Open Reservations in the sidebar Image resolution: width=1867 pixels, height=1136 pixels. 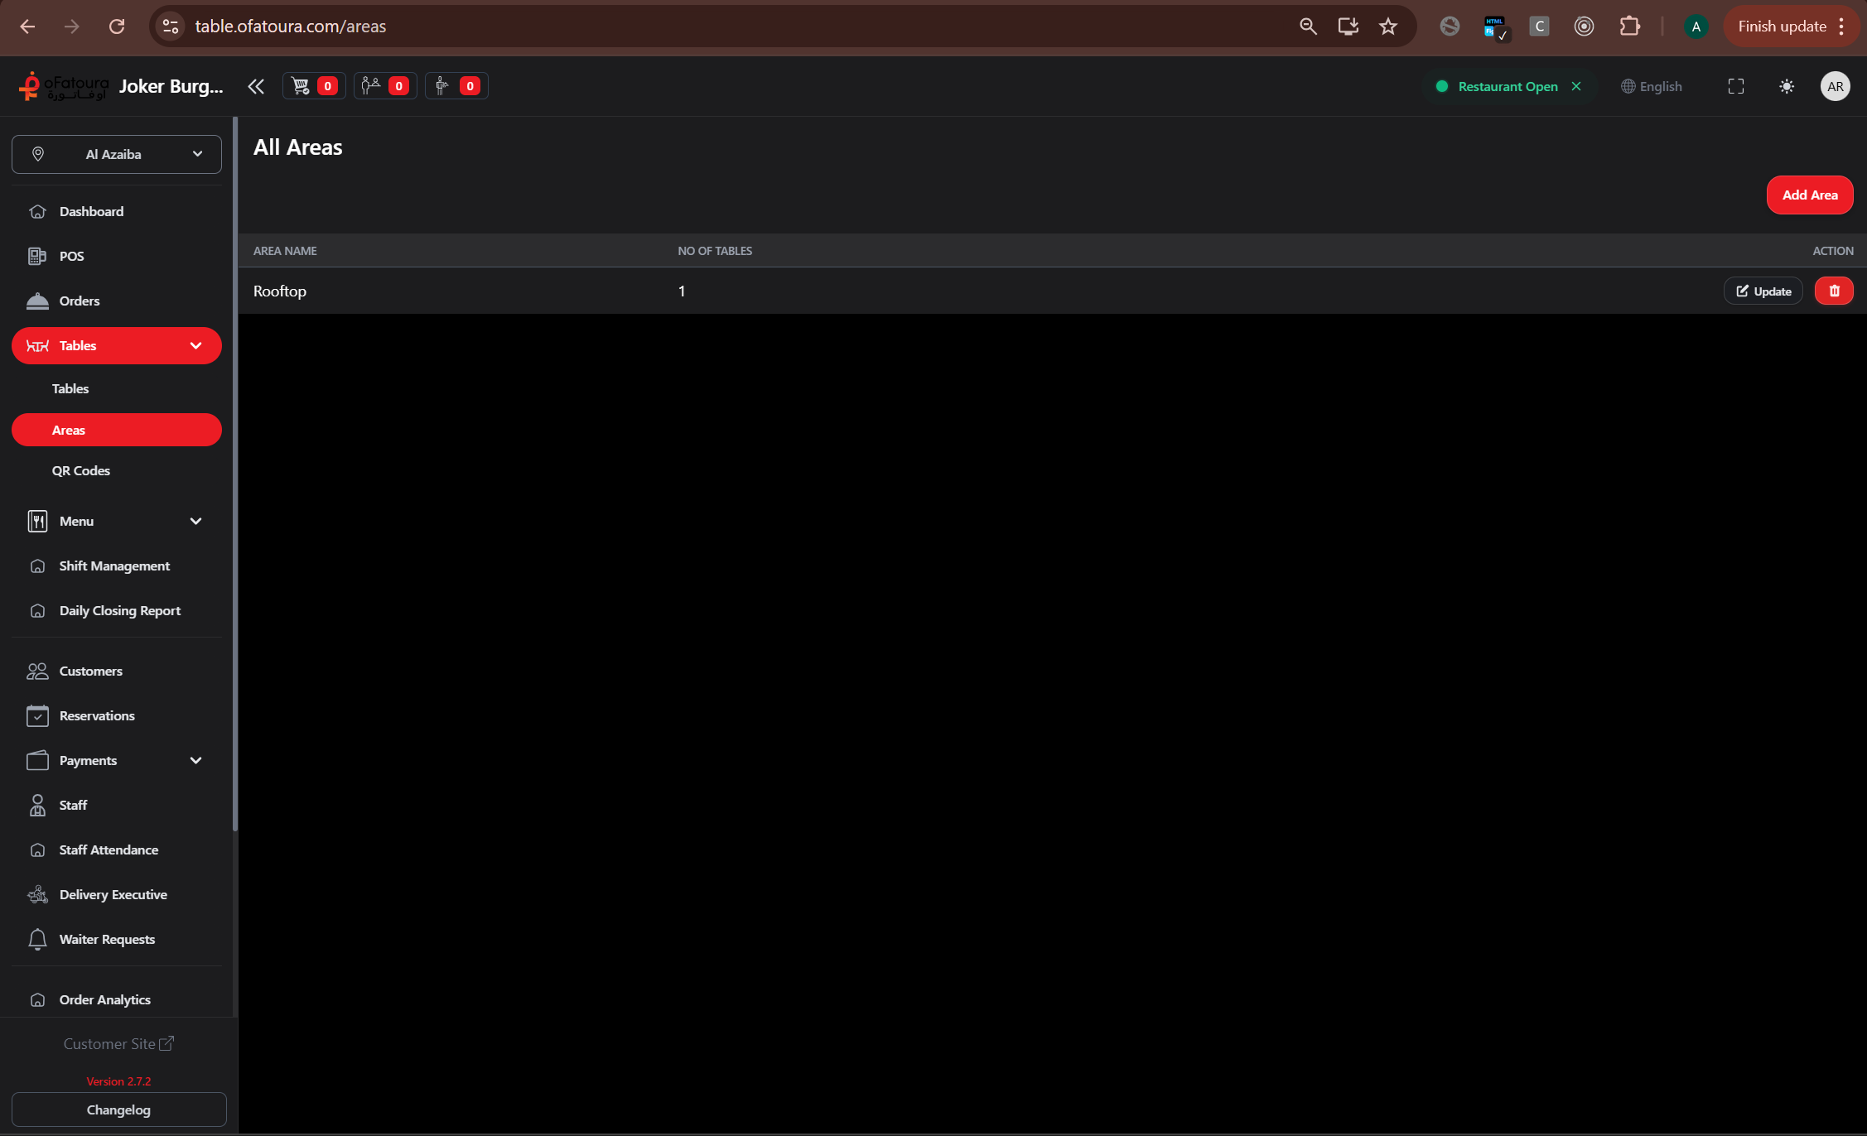click(x=97, y=715)
